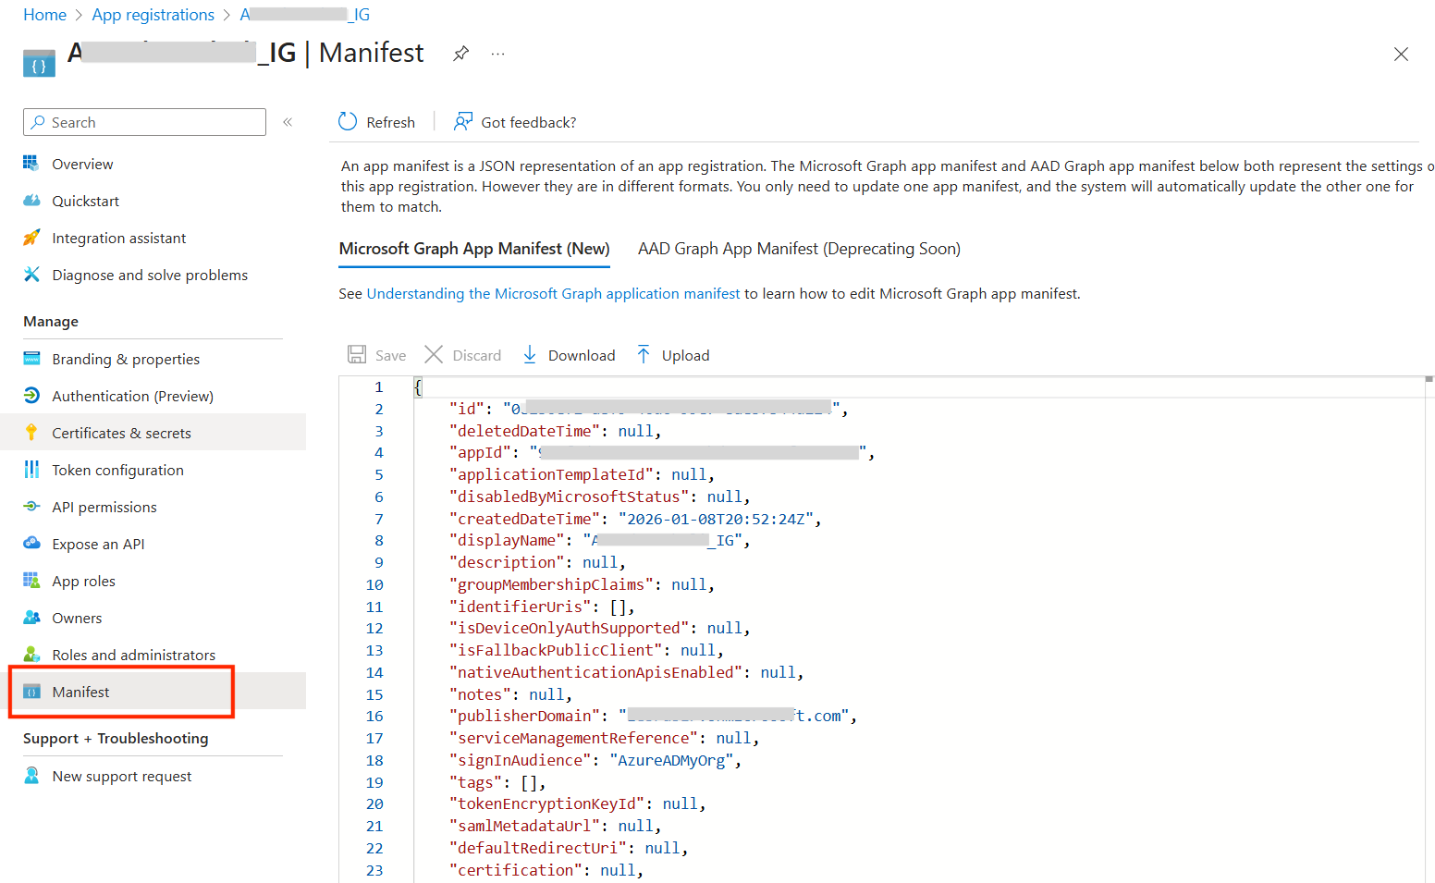
Task: Navigate to App registrations breadcrumb
Action: (x=153, y=15)
